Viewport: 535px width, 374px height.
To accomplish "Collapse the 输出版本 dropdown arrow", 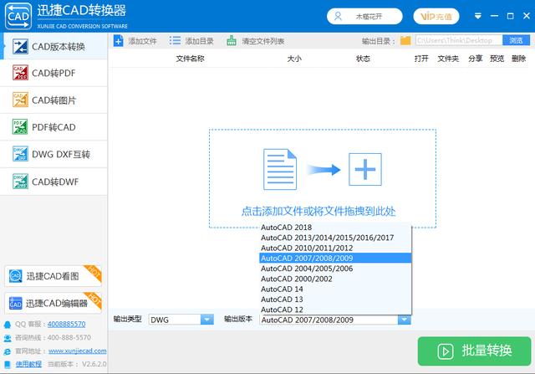I will (405, 320).
